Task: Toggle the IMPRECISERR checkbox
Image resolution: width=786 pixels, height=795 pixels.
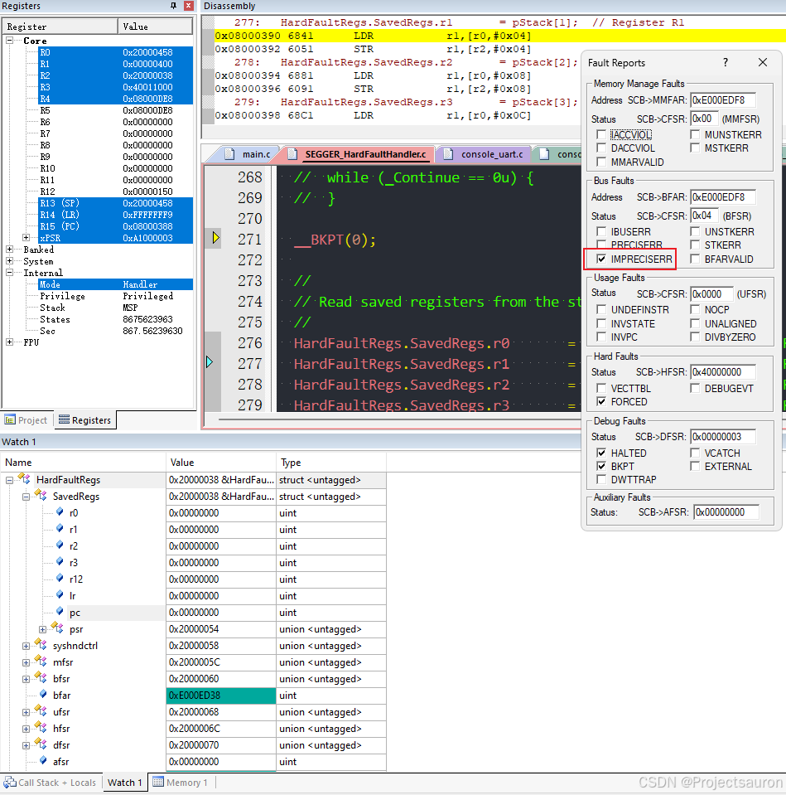Action: click(x=601, y=259)
